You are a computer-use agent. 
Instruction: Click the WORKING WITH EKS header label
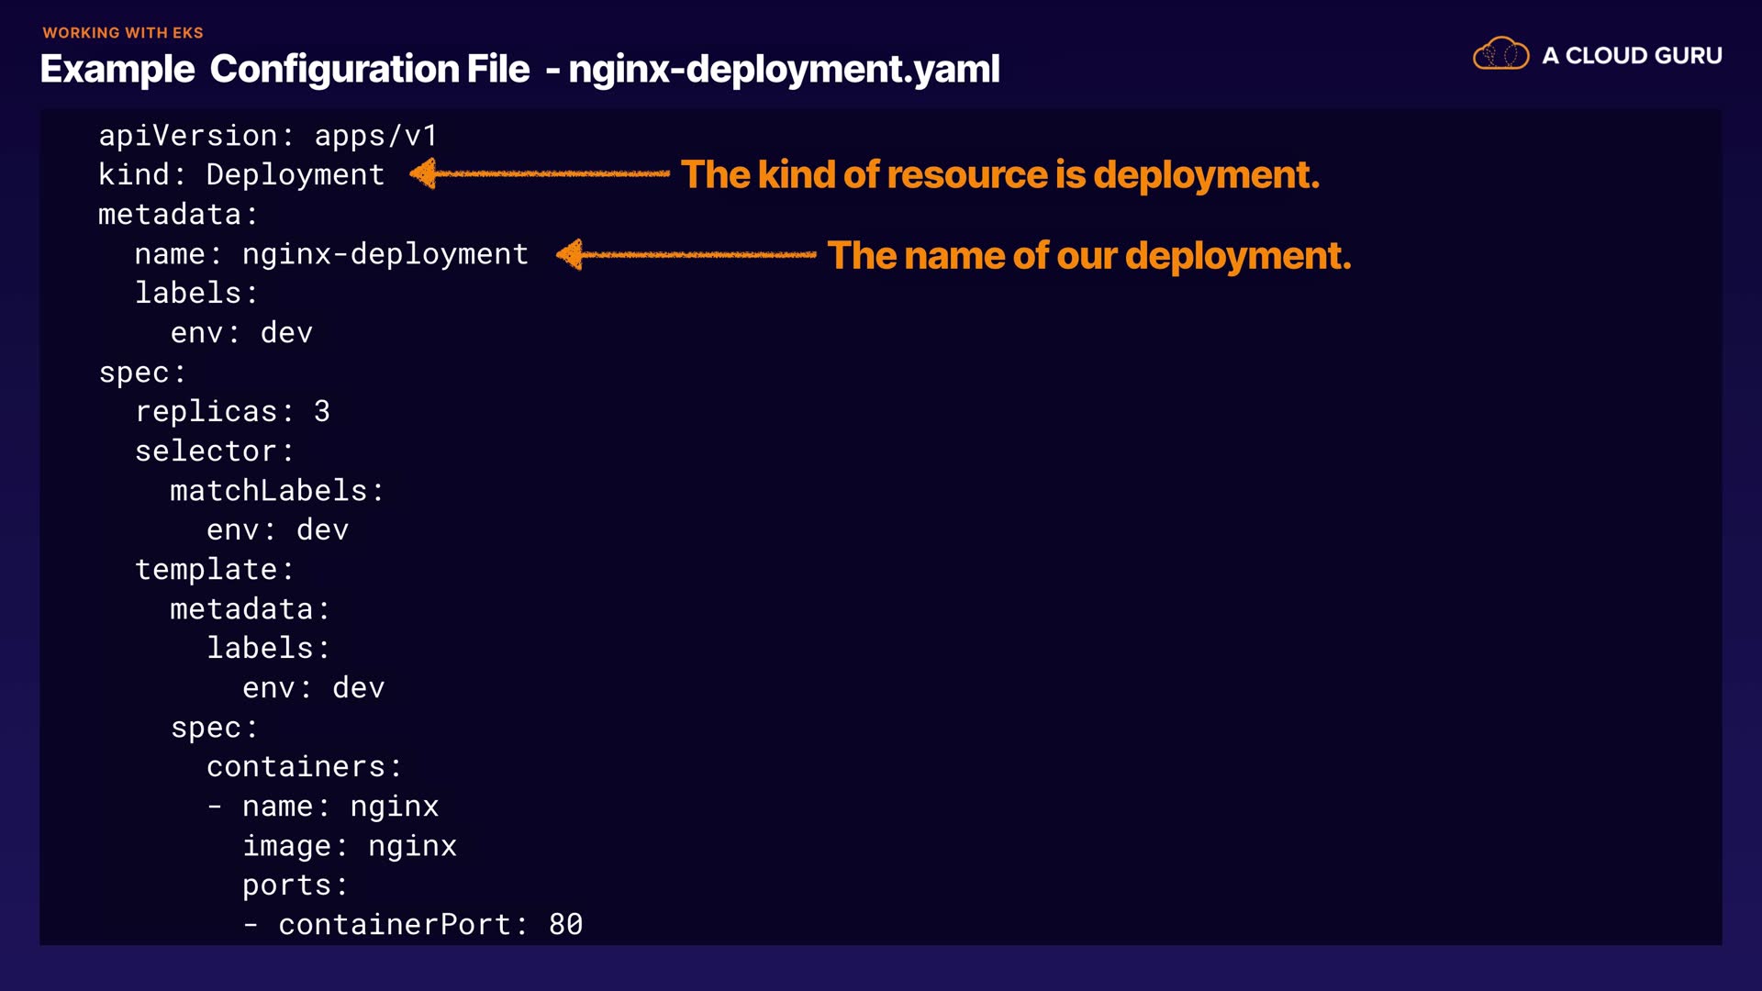point(123,32)
